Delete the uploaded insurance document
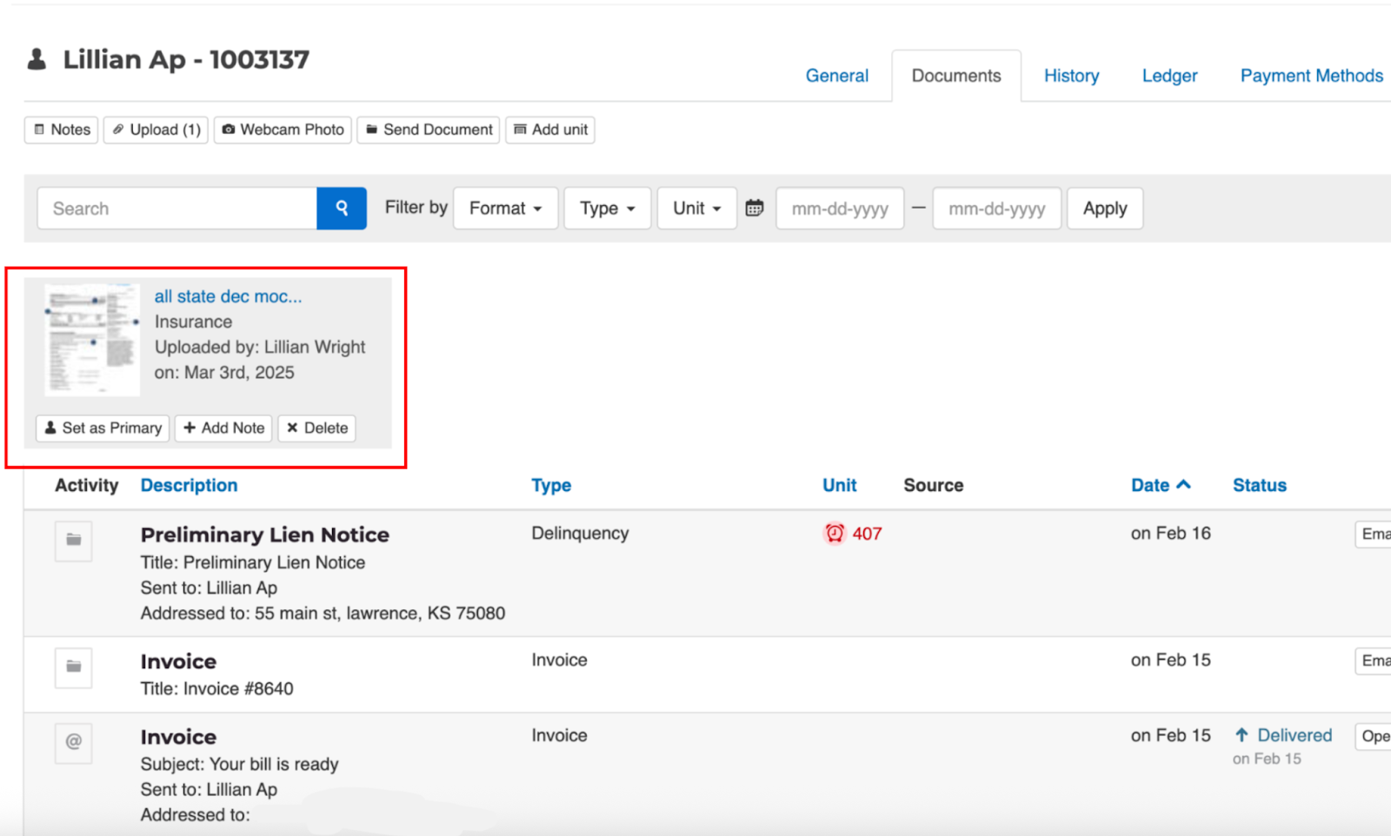 tap(316, 428)
